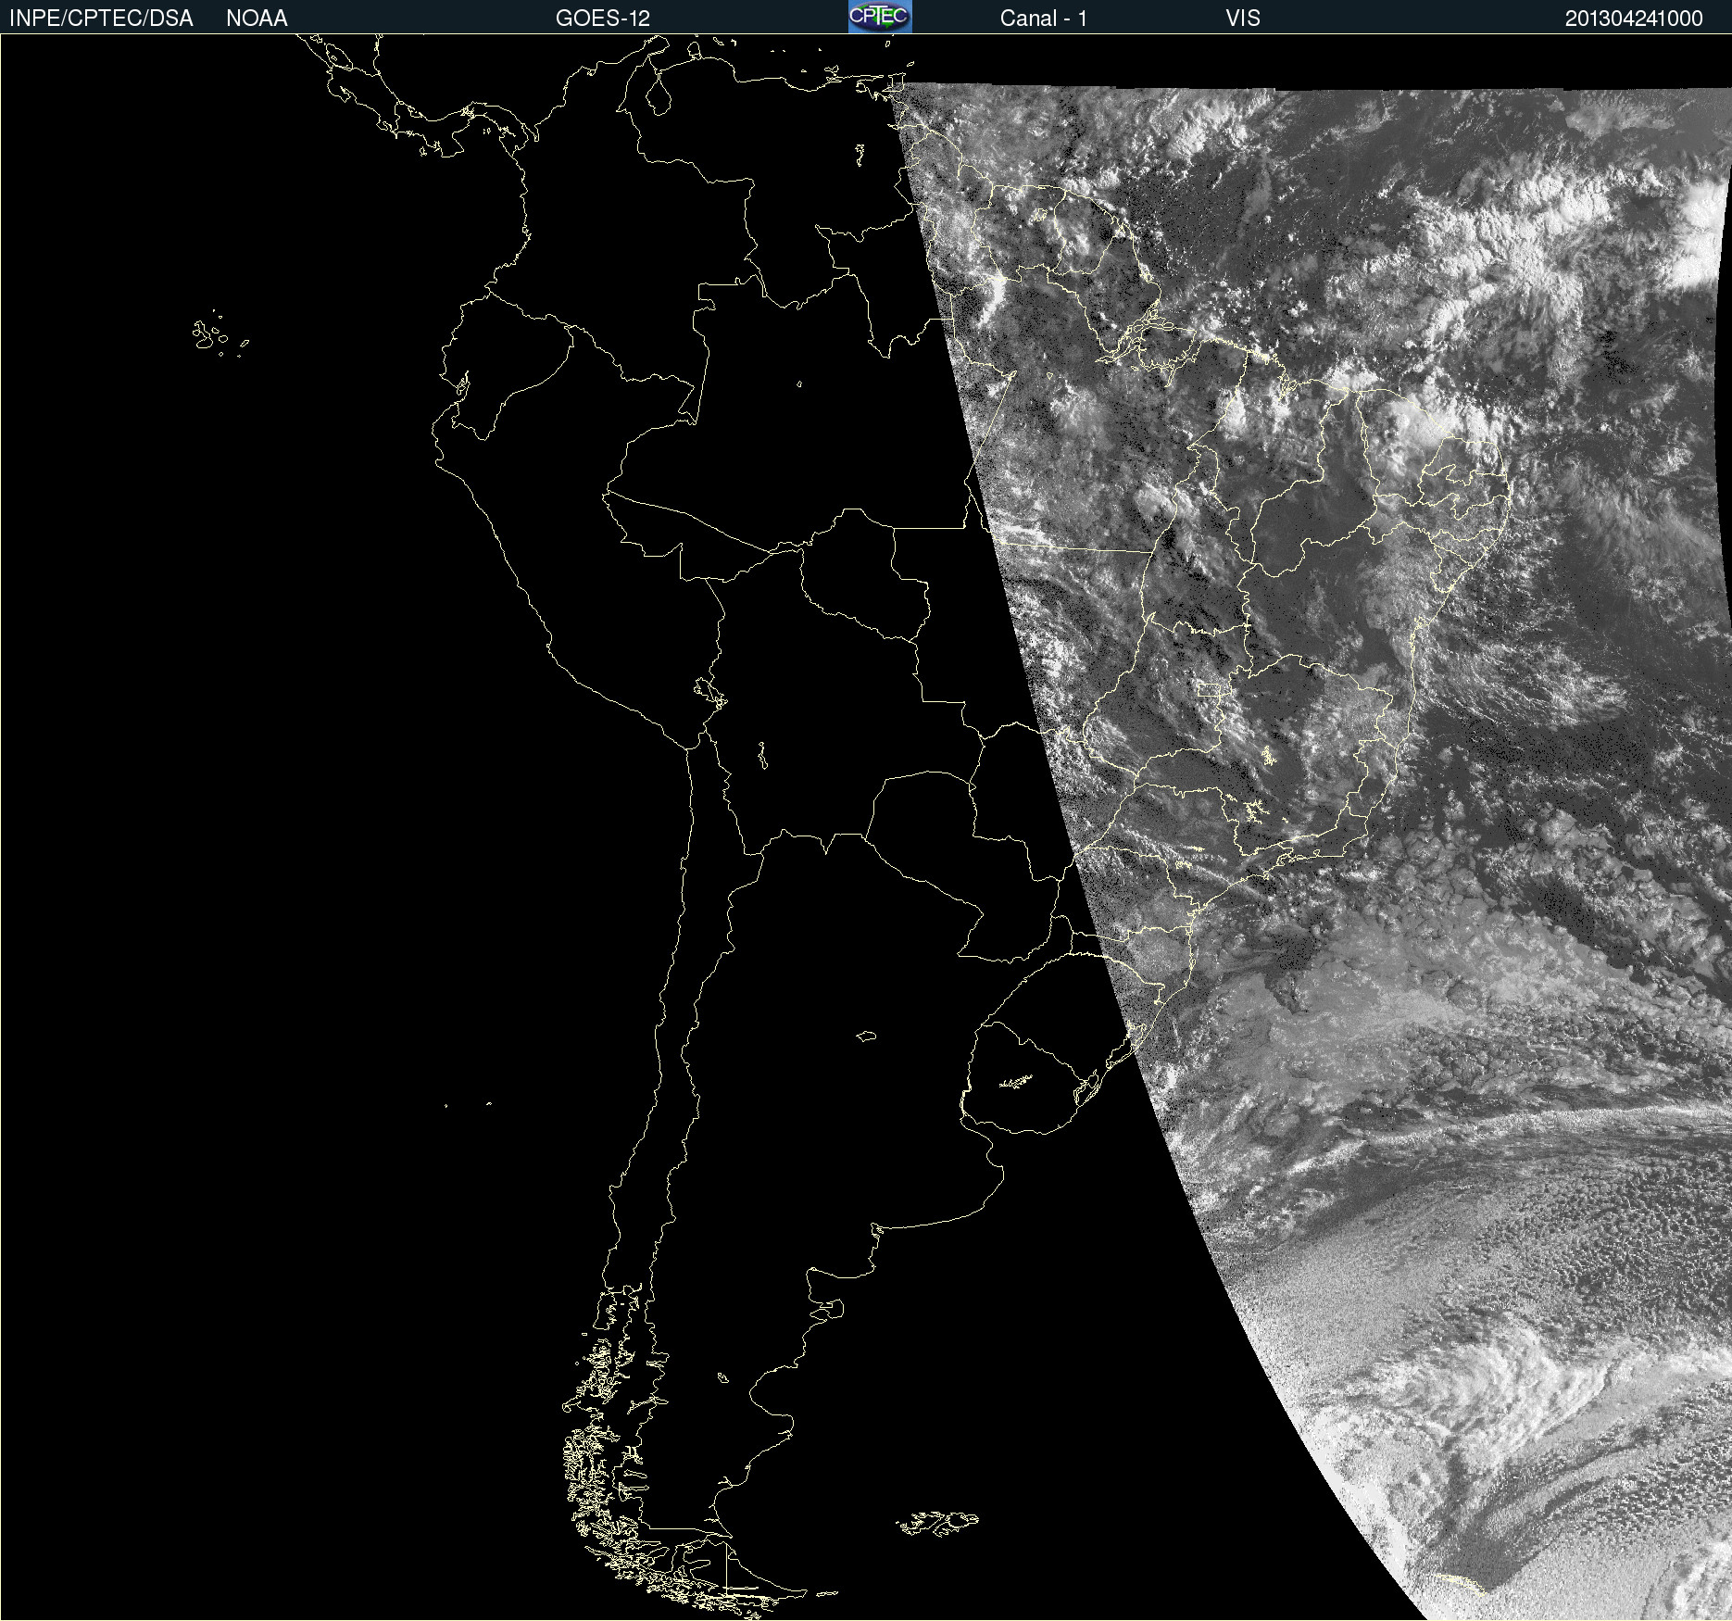Screen dimensions: 1732x1621
Task: Select the INPE/CPTEC/DSA header text
Action: (101, 19)
